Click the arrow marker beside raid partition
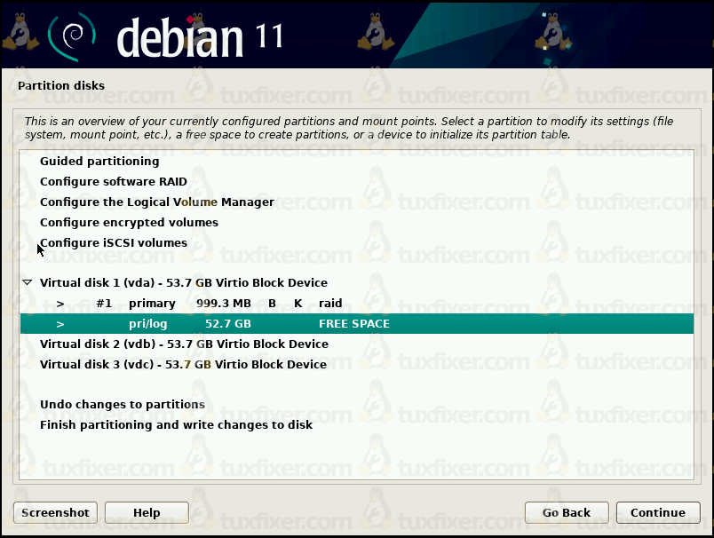This screenshot has height=538, width=714. pos(60,304)
